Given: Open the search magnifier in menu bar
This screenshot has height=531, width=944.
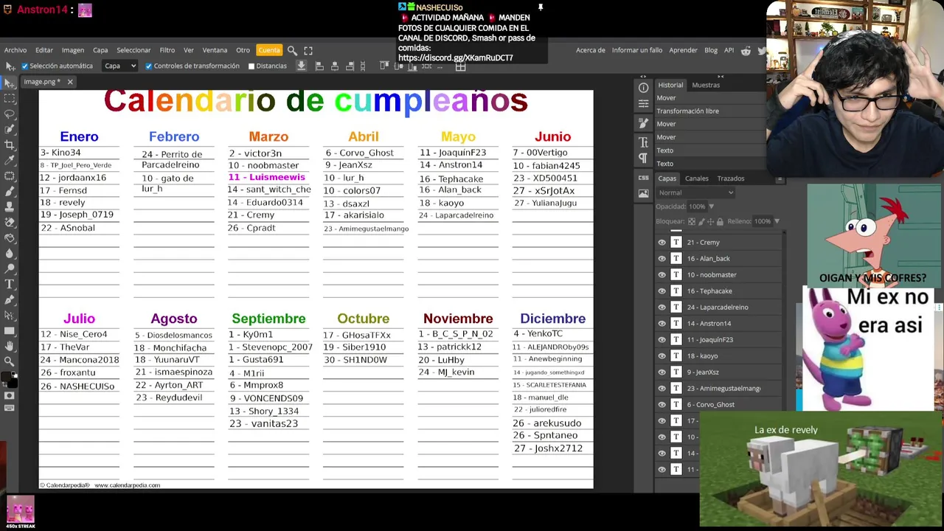Looking at the screenshot, I should [292, 50].
